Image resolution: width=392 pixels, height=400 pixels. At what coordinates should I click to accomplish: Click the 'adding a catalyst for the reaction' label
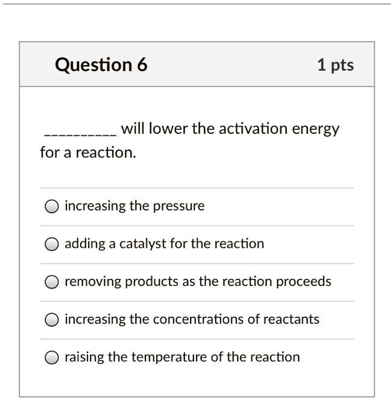[164, 244]
